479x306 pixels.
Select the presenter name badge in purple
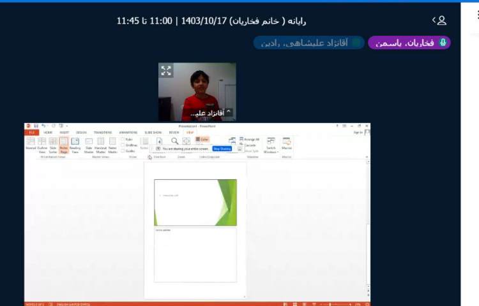coord(409,43)
